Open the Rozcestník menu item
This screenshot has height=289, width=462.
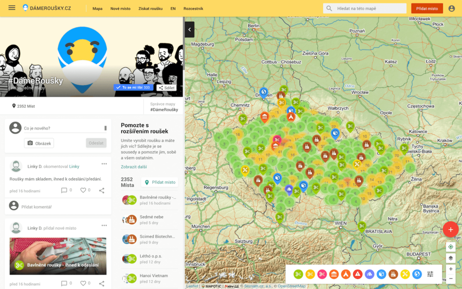point(193,9)
